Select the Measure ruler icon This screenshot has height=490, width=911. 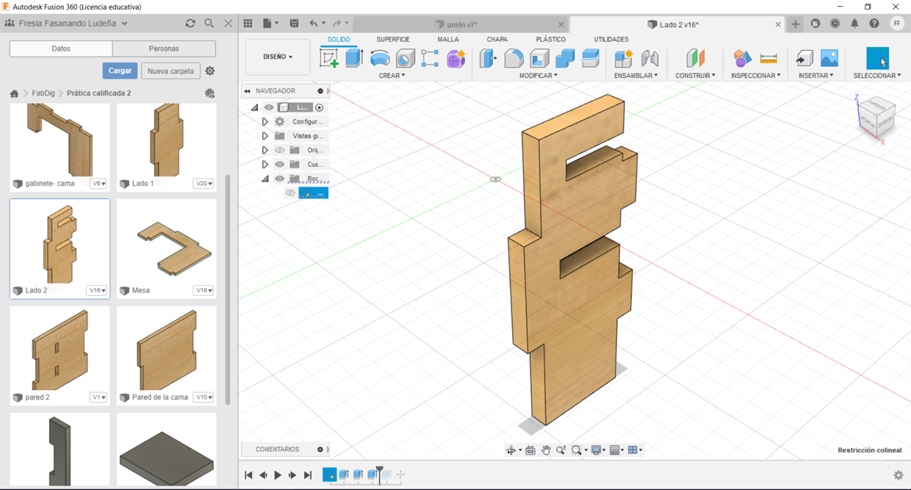pos(768,58)
